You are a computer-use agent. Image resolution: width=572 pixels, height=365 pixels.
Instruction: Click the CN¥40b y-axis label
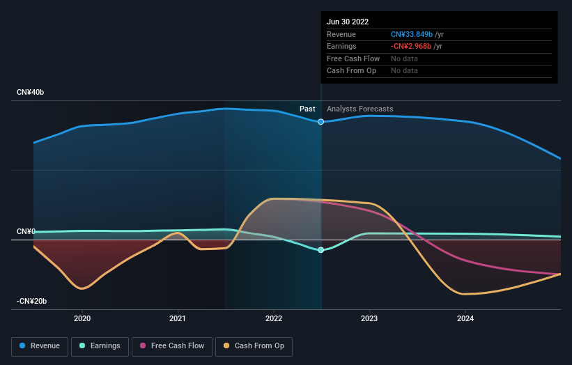[30, 92]
